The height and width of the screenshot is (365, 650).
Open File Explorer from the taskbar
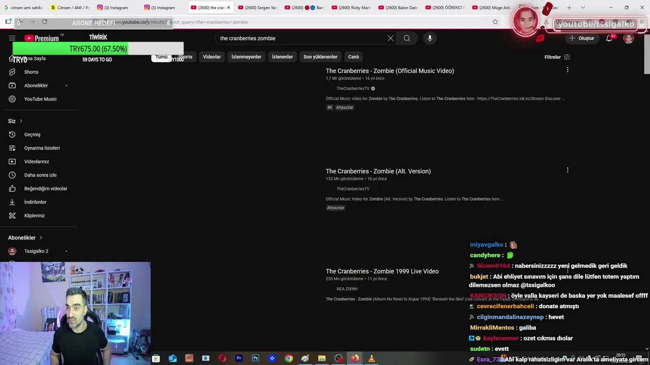click(321, 358)
